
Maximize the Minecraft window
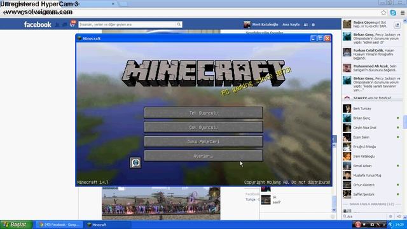pos(321,38)
